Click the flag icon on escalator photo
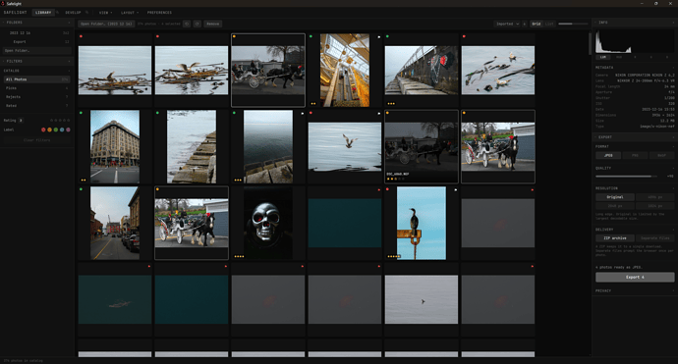Screen dimensions: 678x364 tap(378, 37)
